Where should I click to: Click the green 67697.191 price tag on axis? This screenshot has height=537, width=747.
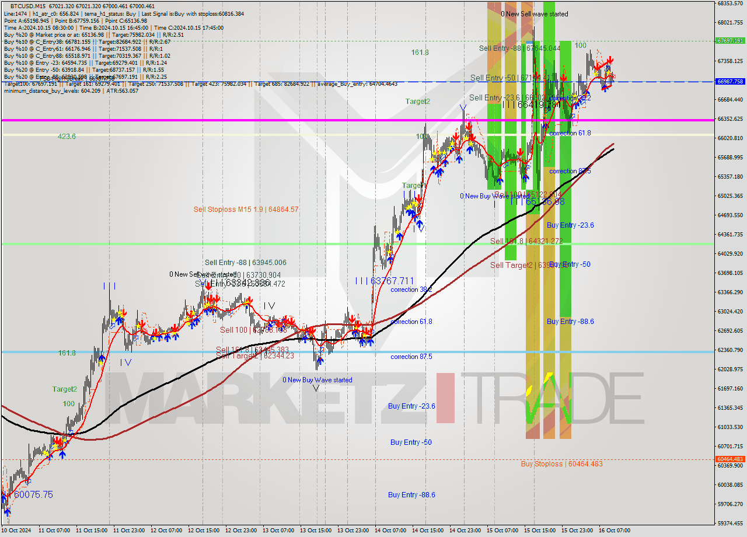[730, 41]
